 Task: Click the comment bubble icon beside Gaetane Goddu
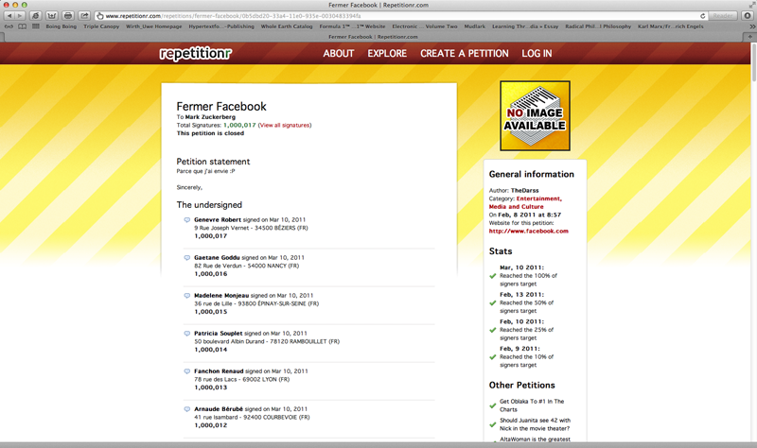[x=187, y=258]
